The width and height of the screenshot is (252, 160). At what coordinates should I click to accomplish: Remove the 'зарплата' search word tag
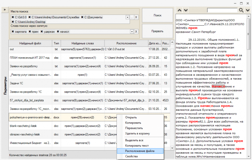pos(13,32)
